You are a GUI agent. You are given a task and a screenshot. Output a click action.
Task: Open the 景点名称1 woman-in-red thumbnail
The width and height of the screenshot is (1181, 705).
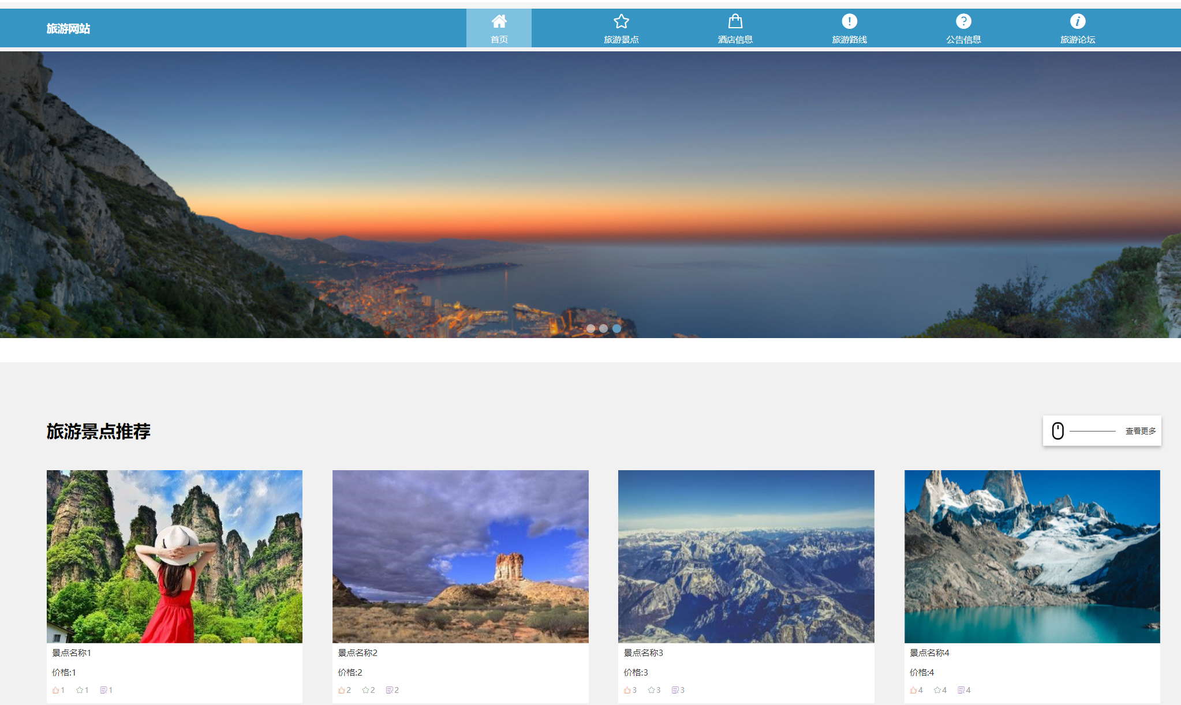pyautogui.click(x=174, y=556)
